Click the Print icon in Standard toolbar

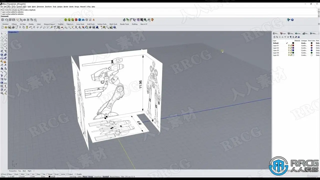click(13, 27)
